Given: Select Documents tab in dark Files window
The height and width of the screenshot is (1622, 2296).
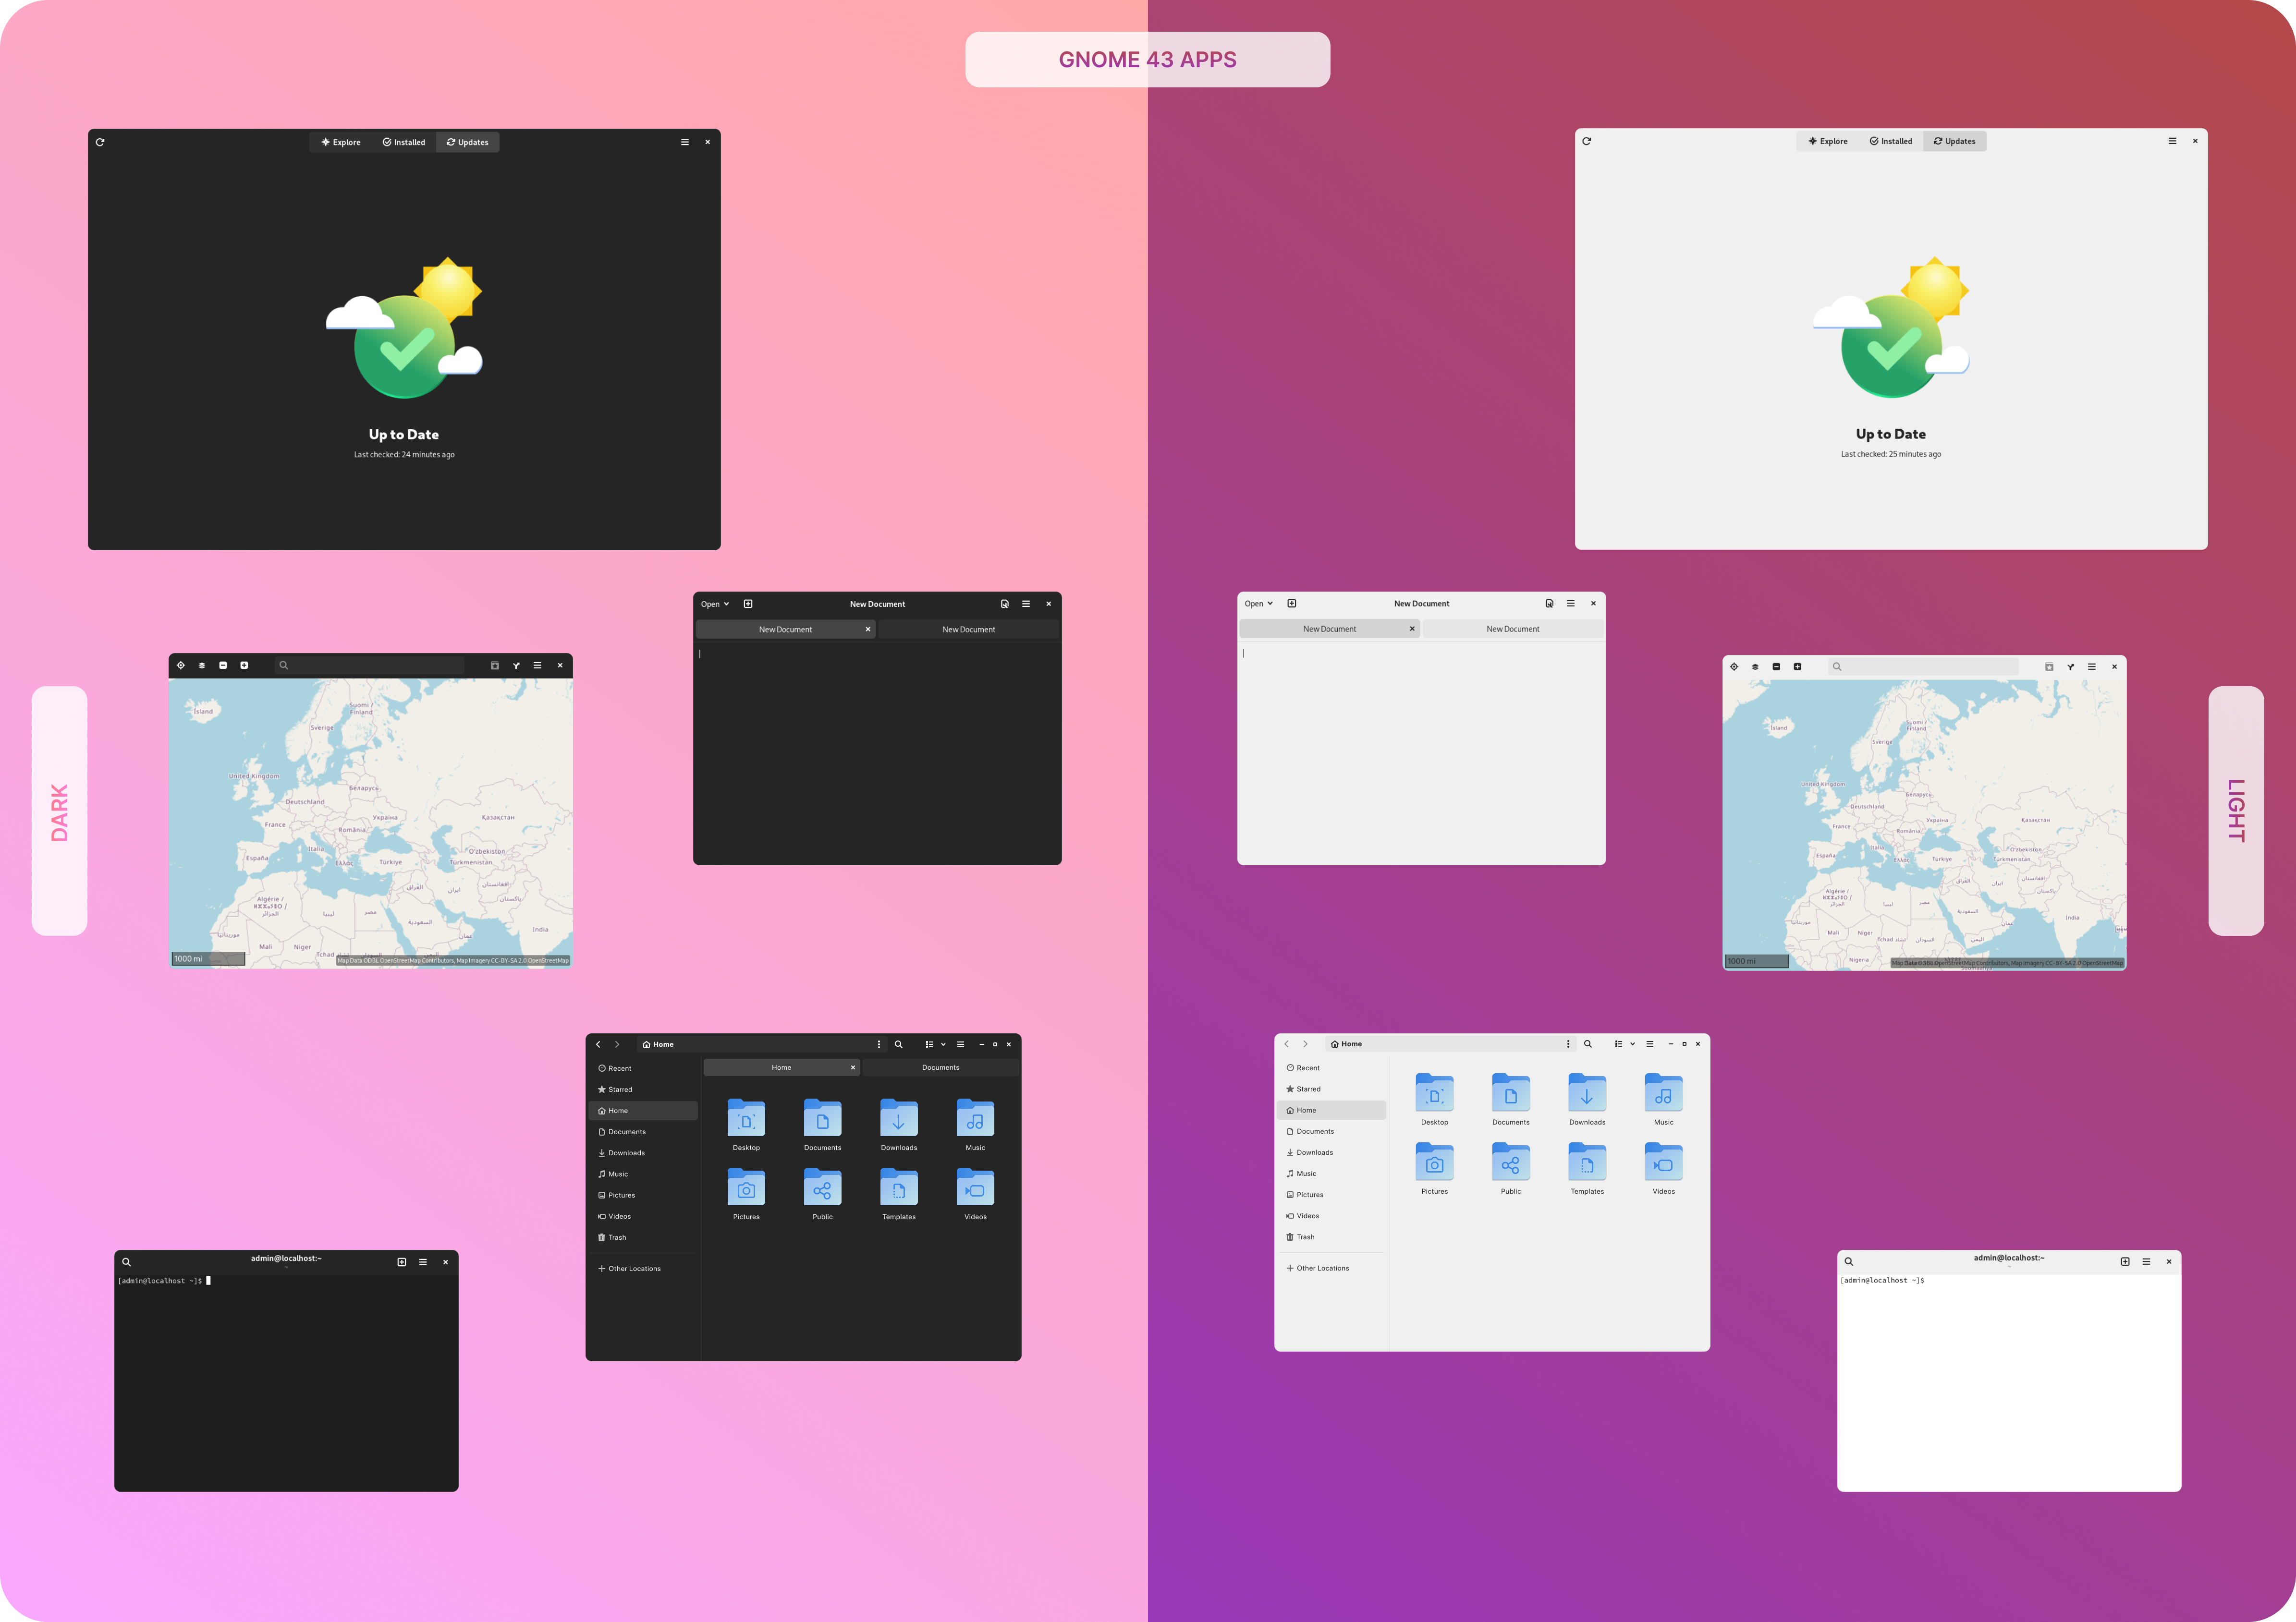Looking at the screenshot, I should click(940, 1067).
